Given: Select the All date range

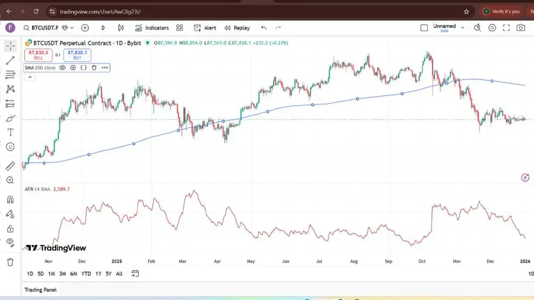Looking at the screenshot, I should (x=119, y=274).
